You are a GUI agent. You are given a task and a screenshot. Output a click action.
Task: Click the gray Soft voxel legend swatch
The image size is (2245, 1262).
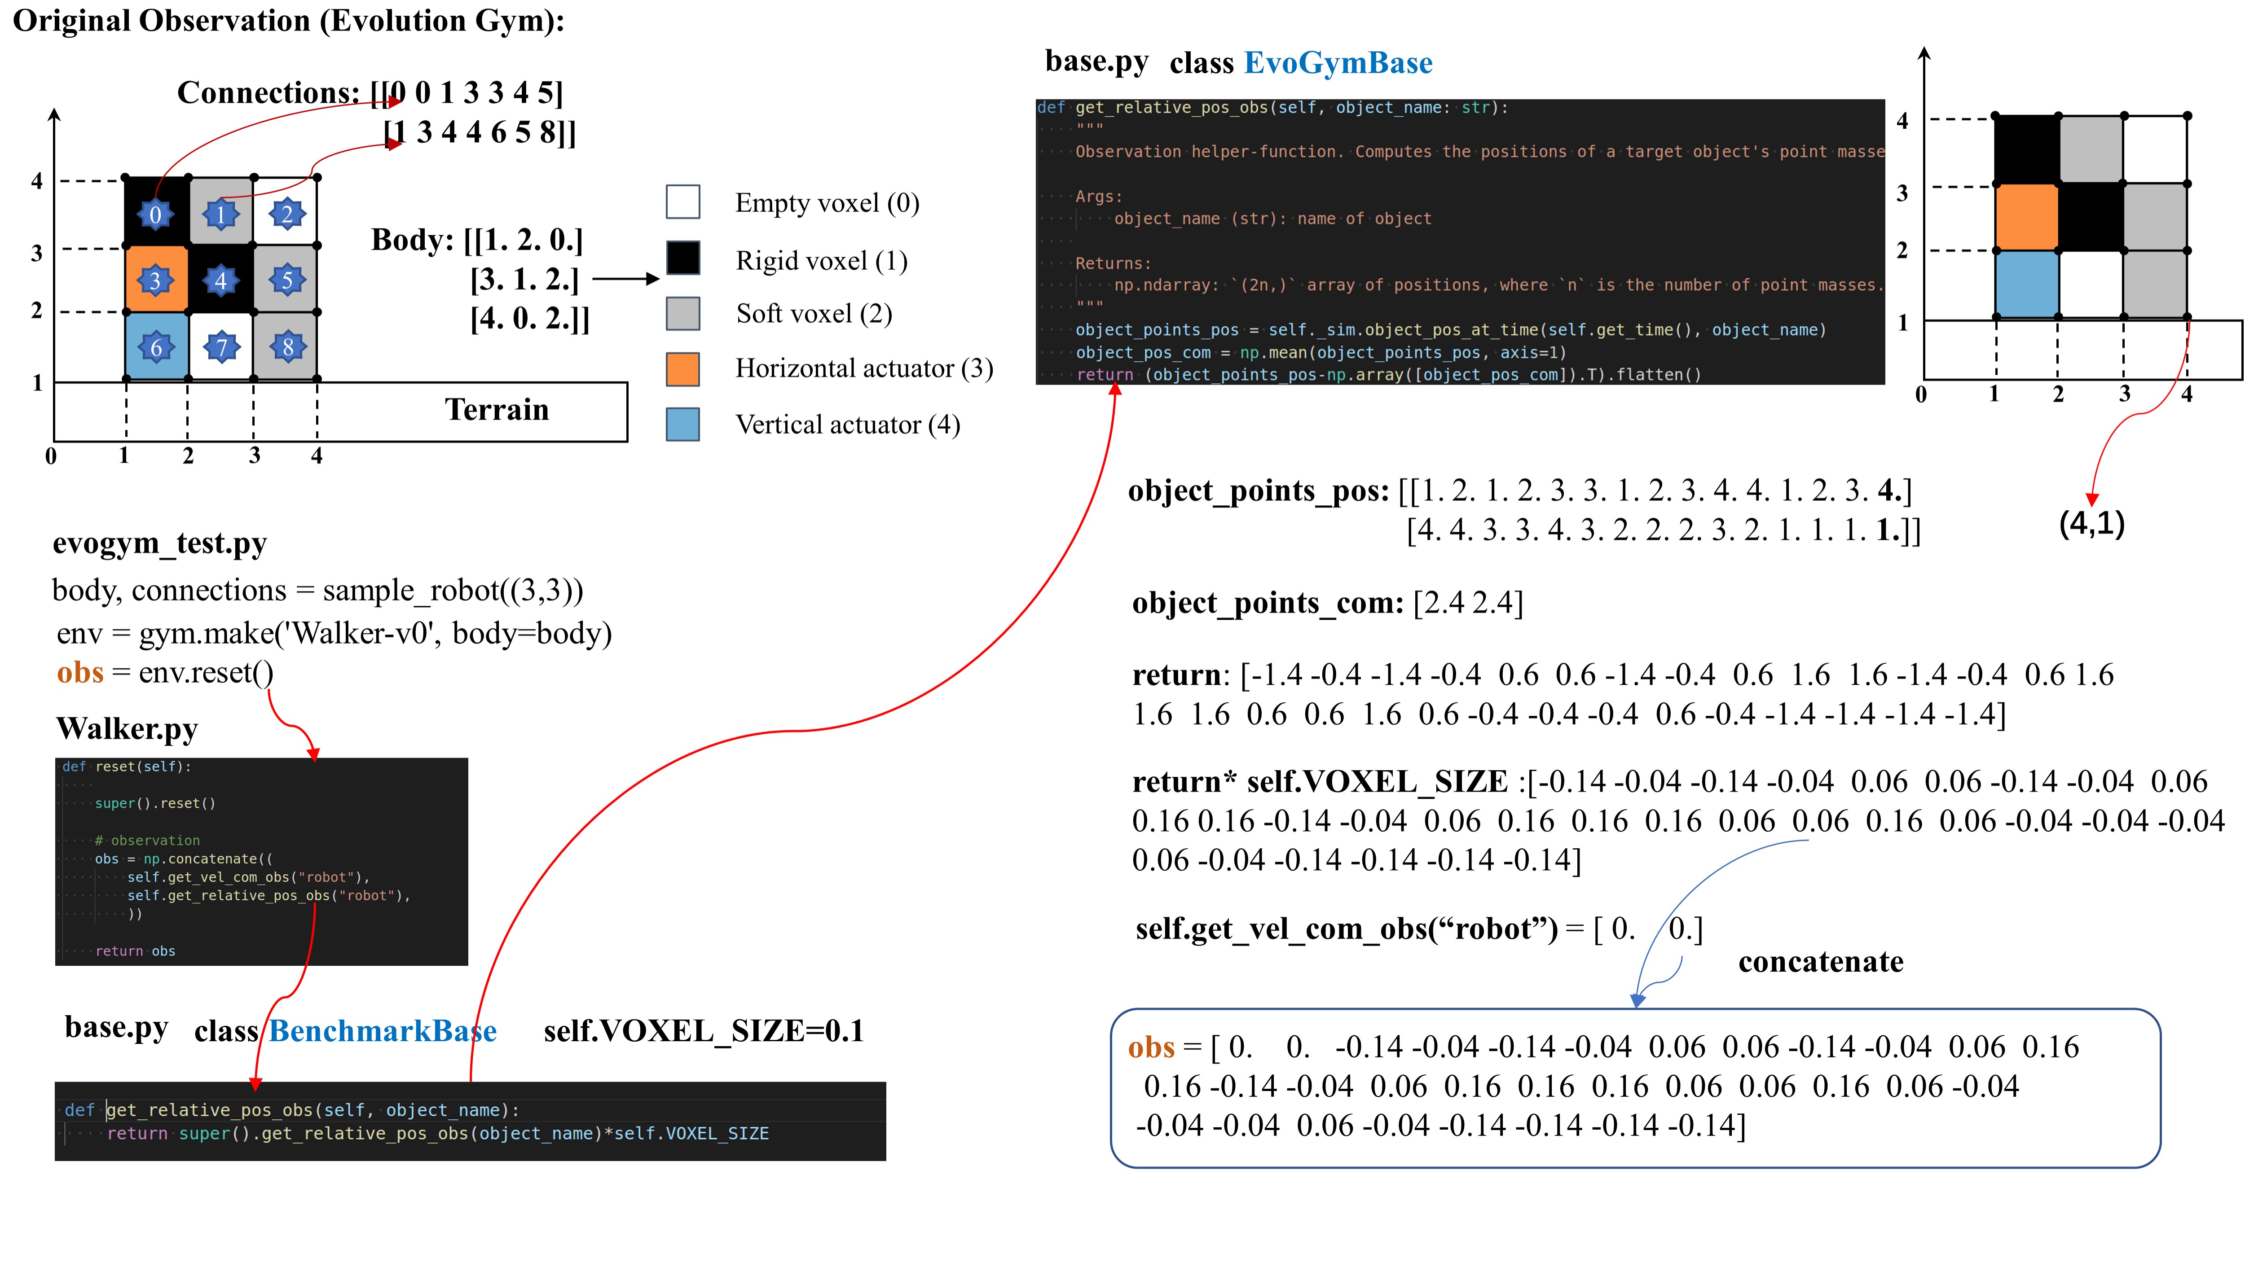(682, 314)
